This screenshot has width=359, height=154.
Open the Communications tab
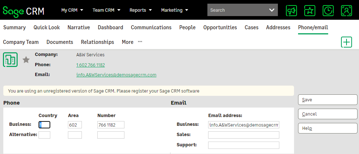(151, 27)
